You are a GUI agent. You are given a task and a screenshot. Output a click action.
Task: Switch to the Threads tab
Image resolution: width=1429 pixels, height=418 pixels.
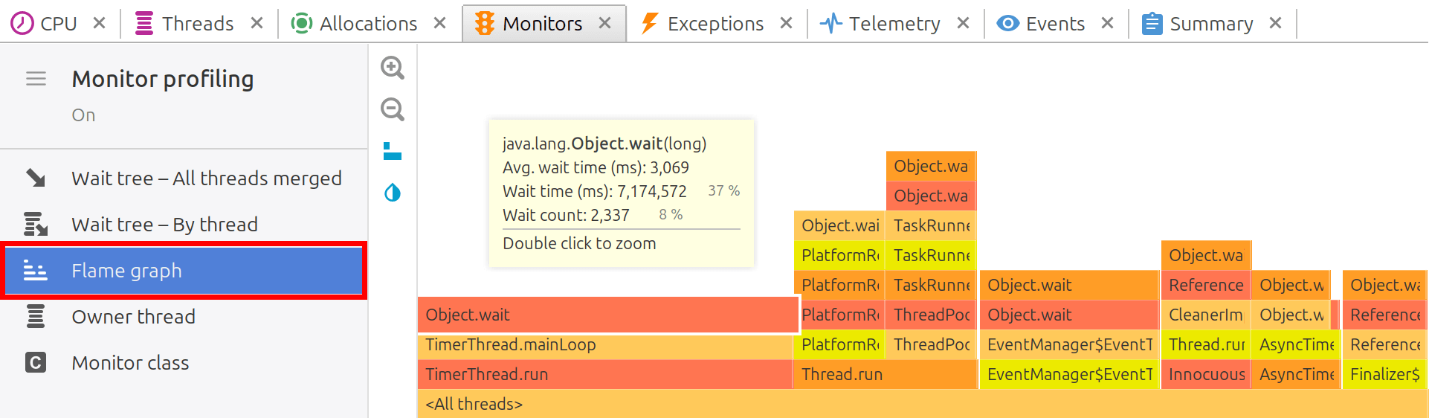(198, 24)
